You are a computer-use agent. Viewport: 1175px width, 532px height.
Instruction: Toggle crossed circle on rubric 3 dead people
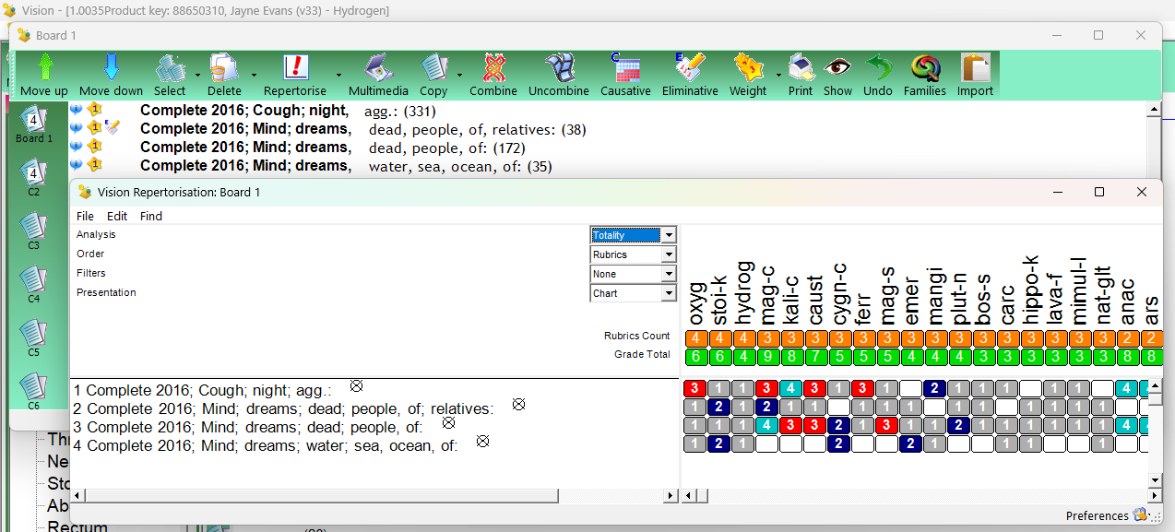point(448,422)
